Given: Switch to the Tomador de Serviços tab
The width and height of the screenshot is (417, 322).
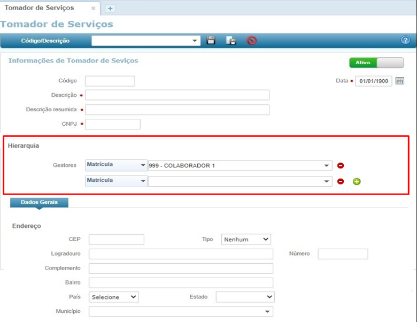Looking at the screenshot, I should tap(40, 9).
